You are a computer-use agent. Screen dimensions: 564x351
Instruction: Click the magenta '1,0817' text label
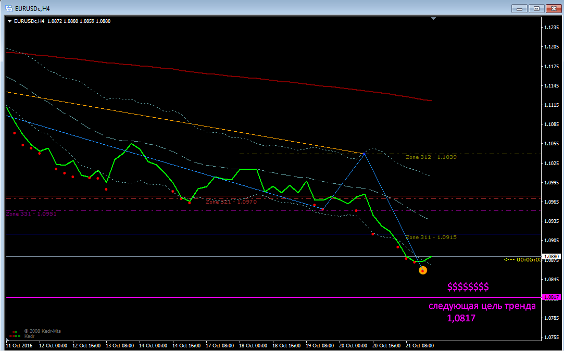coord(461,318)
